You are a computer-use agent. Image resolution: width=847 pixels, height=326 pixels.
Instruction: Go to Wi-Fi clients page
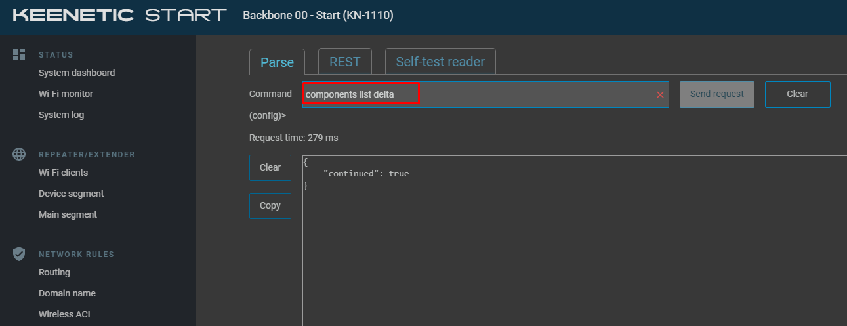point(63,173)
